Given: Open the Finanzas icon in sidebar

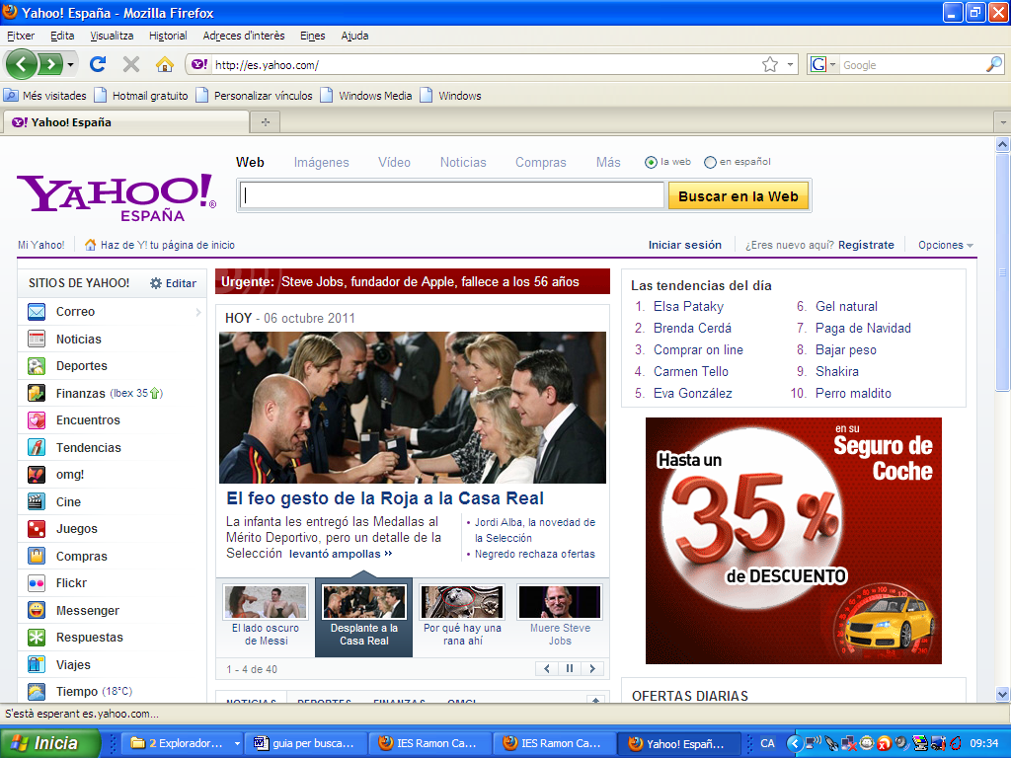Looking at the screenshot, I should (x=37, y=393).
